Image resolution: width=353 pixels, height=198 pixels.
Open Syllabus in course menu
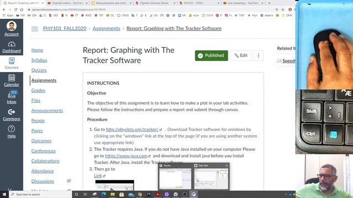pos(39,60)
